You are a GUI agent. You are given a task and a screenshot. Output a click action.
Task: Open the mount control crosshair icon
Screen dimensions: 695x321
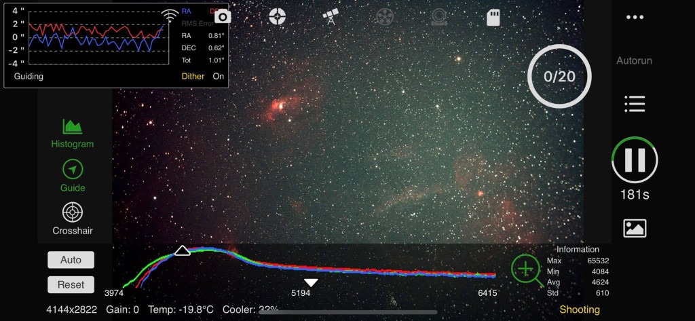pos(277,17)
